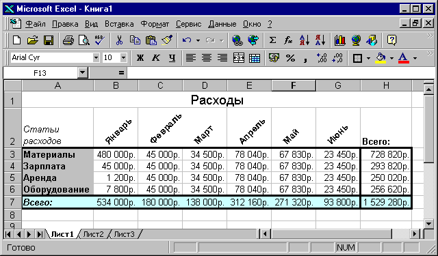This screenshot has width=438, height=256.
Task: Apply percent style format
Action: [290, 58]
